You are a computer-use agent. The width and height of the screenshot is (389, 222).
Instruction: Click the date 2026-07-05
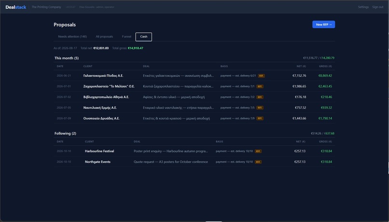tap(64, 108)
